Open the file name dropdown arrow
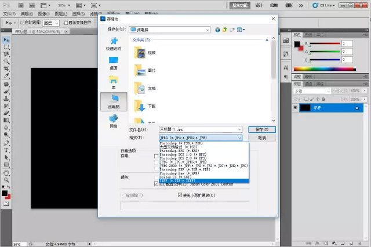This screenshot has height=247, width=371. (239, 129)
